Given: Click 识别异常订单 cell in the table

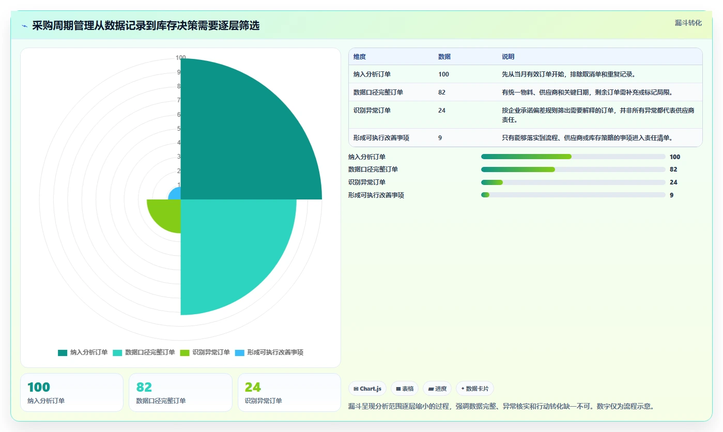Looking at the screenshot, I should (x=372, y=110).
